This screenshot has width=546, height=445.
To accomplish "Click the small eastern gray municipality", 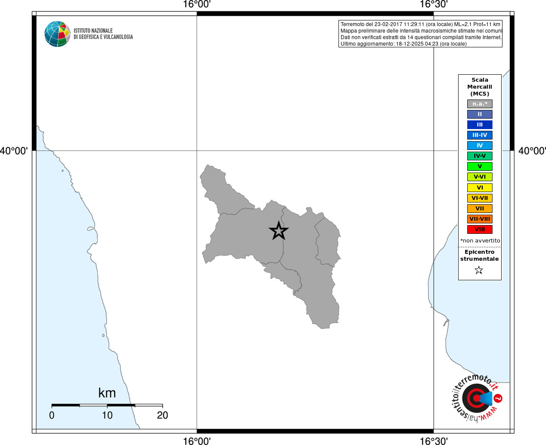I will pos(328,242).
